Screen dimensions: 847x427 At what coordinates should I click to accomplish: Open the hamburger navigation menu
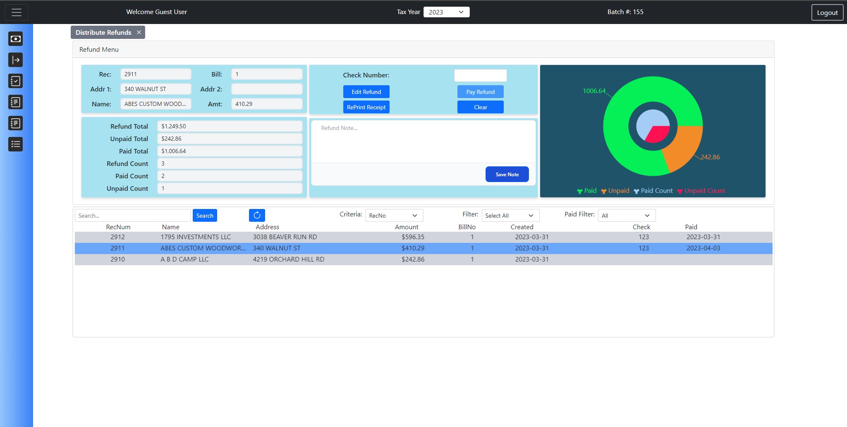click(17, 12)
